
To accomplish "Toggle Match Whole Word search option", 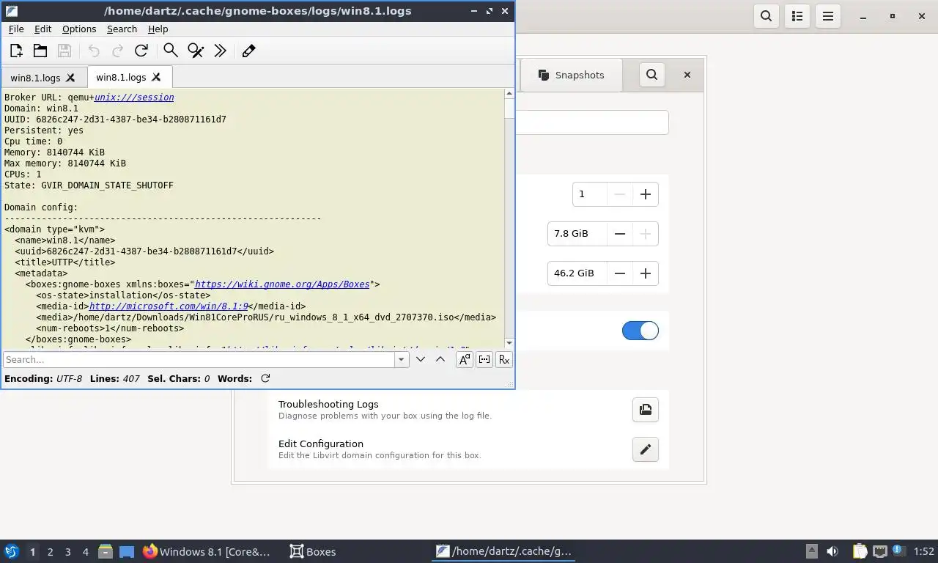I will (484, 359).
